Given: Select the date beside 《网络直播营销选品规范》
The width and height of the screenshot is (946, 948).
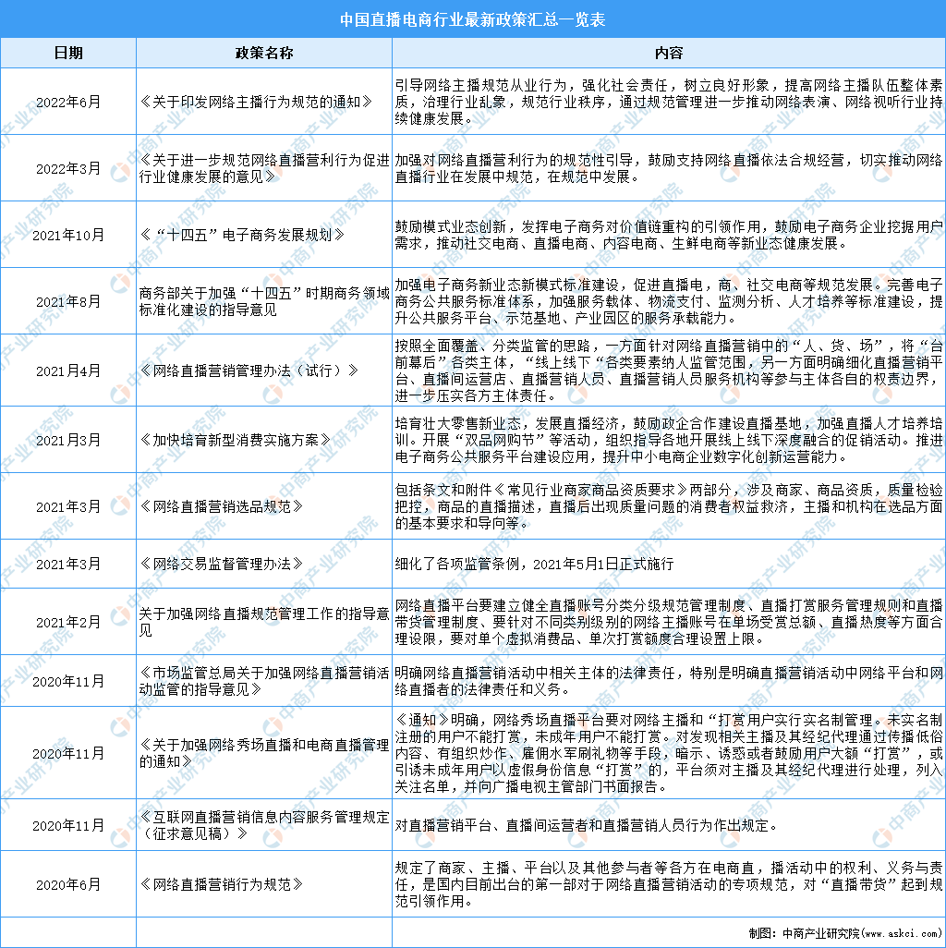Looking at the screenshot, I should [x=68, y=506].
